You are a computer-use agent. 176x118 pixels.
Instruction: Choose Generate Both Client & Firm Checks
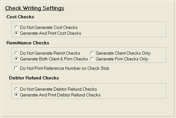pos(16,59)
